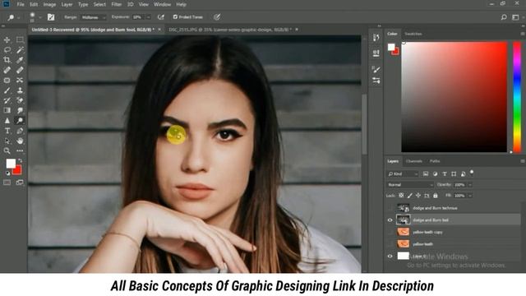Filter layers by smart objects icon

pos(463,173)
